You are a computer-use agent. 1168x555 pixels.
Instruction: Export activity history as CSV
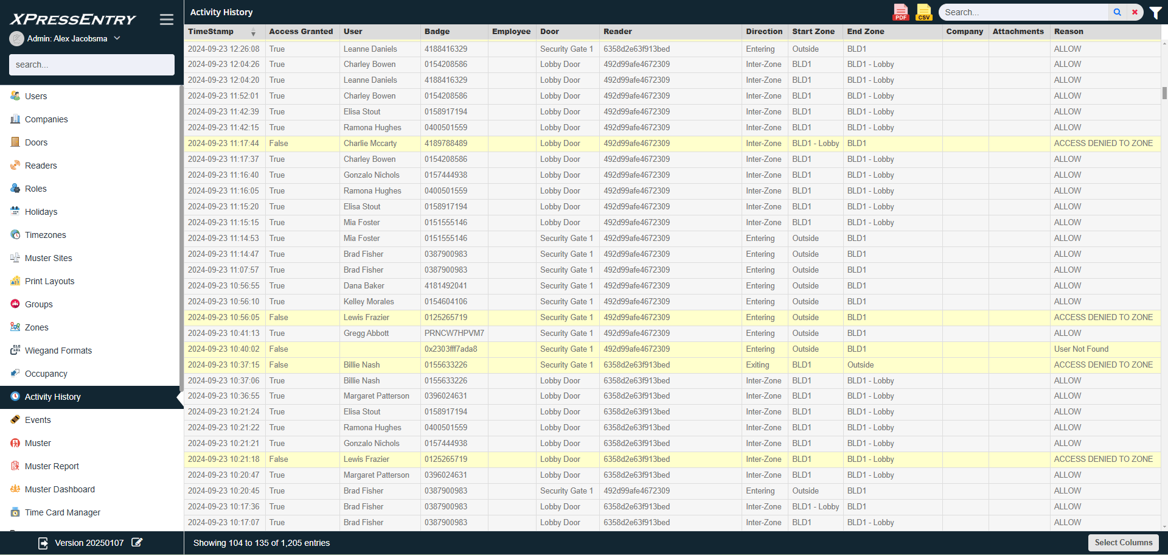tap(923, 12)
